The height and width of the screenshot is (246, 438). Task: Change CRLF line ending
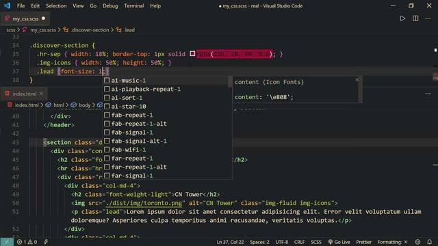(299, 242)
